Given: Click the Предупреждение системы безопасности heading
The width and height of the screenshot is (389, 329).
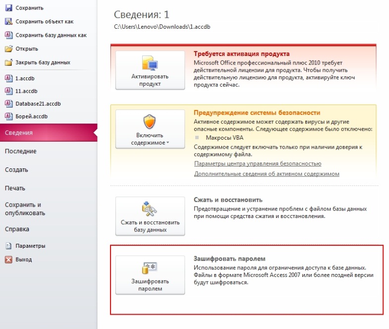Looking at the screenshot, I should coord(257,112).
